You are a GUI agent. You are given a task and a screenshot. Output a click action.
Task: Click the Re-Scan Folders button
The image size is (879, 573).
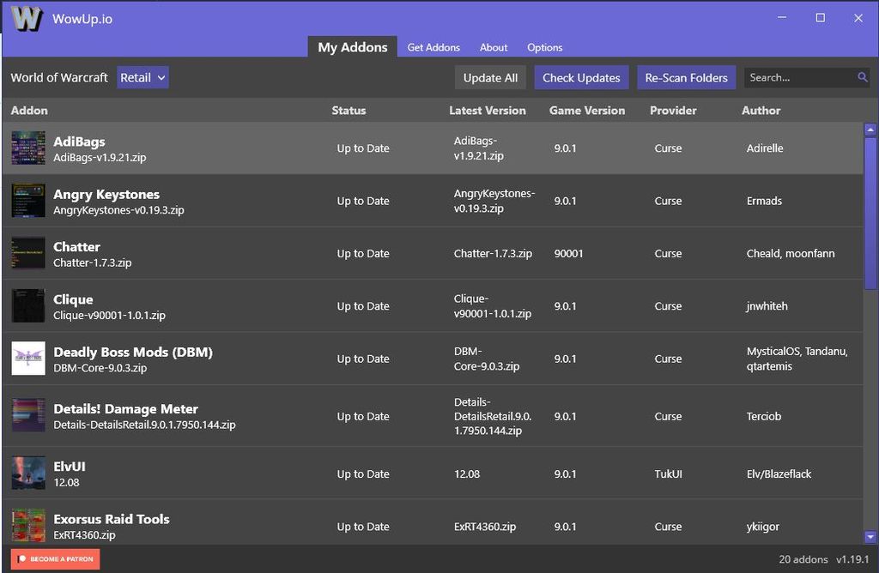click(686, 77)
